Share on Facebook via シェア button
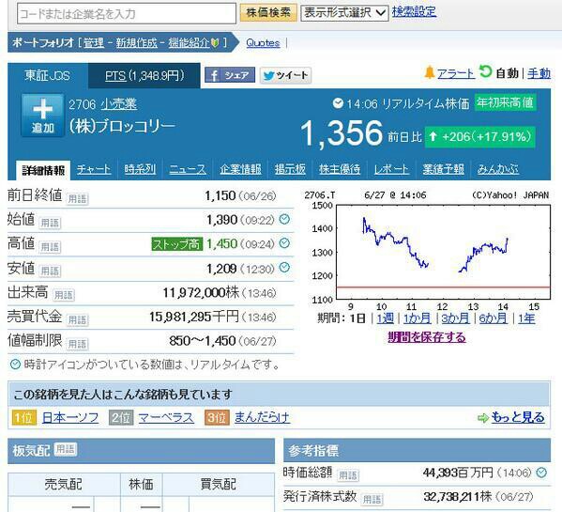This screenshot has width=562, height=512. pos(230,75)
